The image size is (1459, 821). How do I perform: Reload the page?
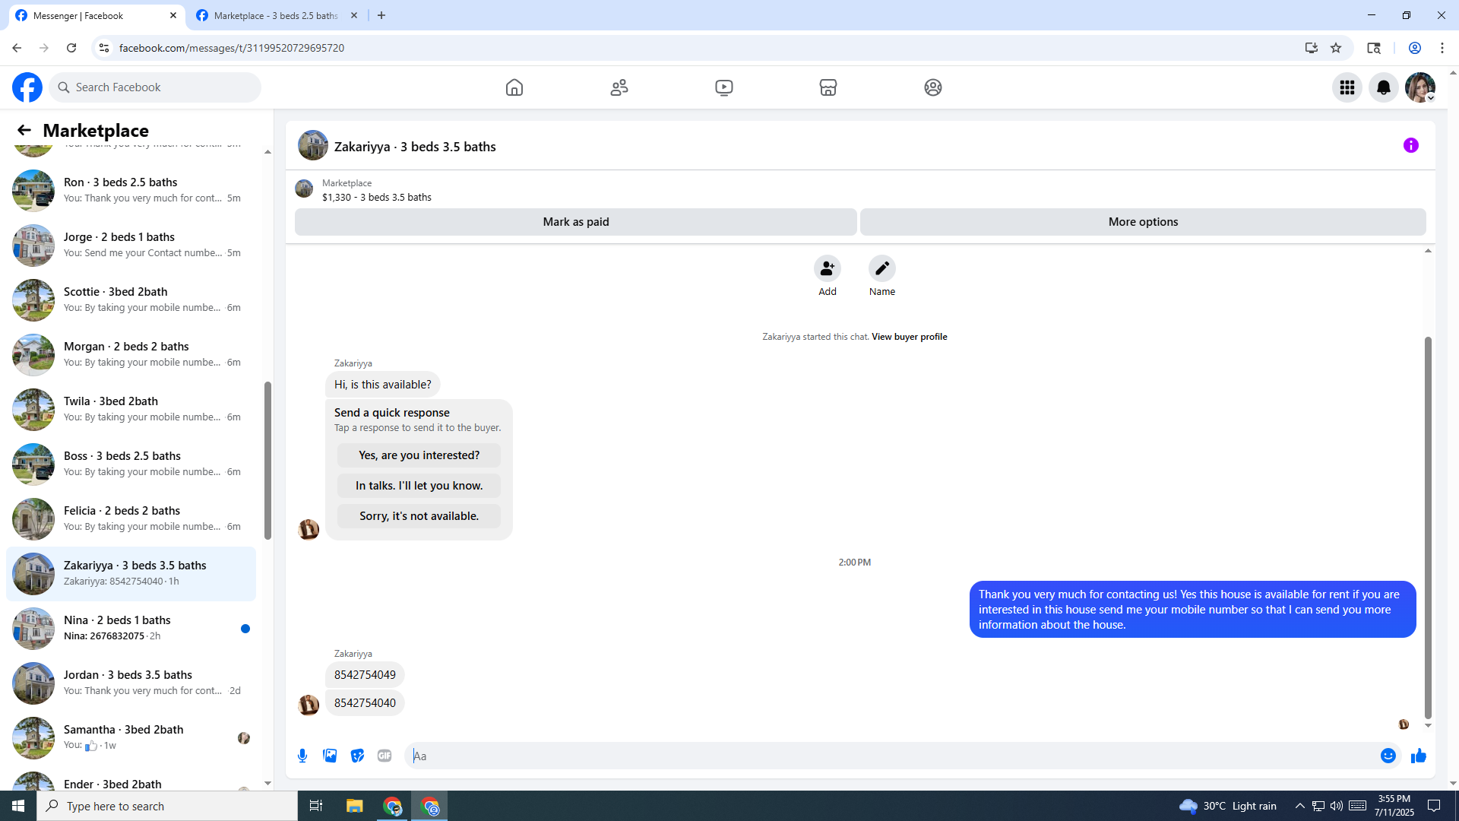tap(71, 48)
